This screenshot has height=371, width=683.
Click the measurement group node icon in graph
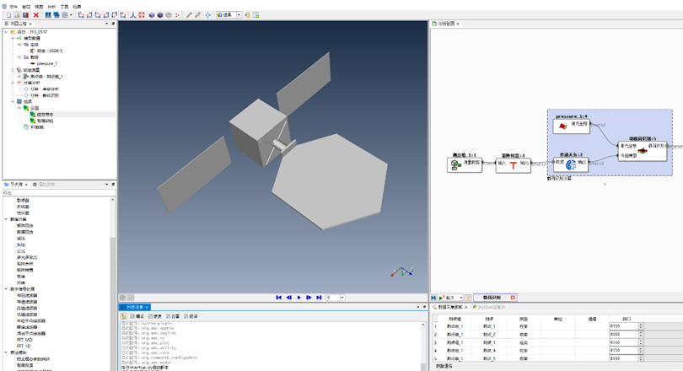455,164
